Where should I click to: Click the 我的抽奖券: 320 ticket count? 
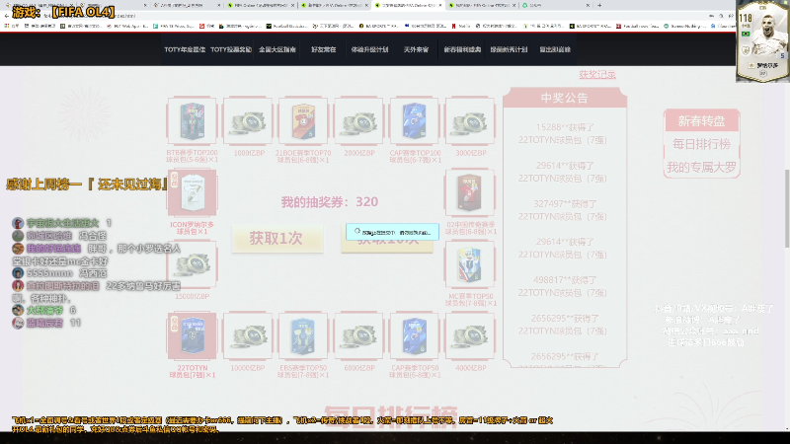tap(330, 202)
